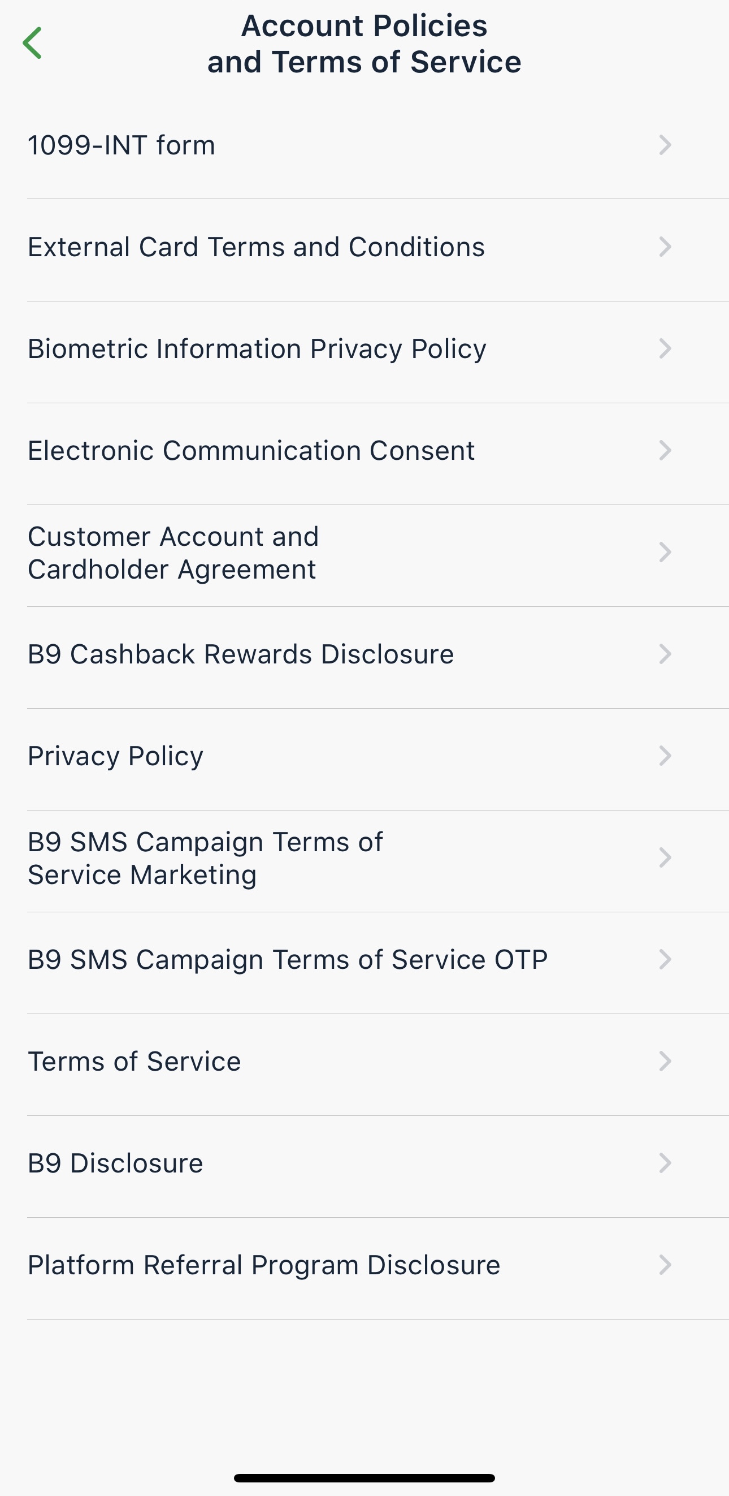Screen dimensions: 729x1496
Task: Tap chevron for Platform Referral Program Disclosure
Action: [665, 1265]
